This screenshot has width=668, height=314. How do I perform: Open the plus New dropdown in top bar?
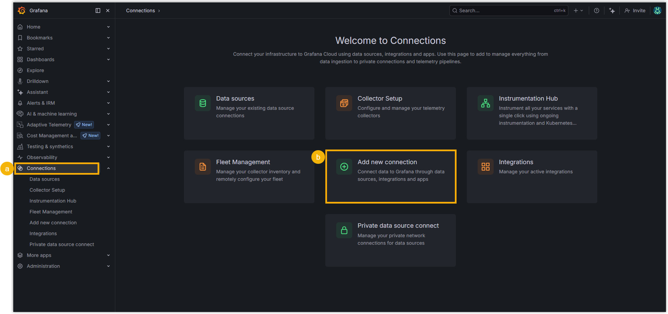[578, 11]
